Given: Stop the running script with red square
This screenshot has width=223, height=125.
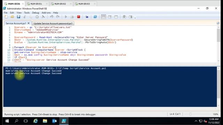Looking at the screenshot, I should (x=78, y=17).
